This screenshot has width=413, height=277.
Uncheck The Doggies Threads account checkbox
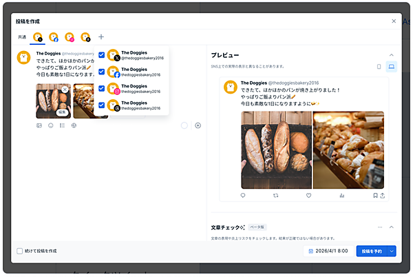click(101, 105)
